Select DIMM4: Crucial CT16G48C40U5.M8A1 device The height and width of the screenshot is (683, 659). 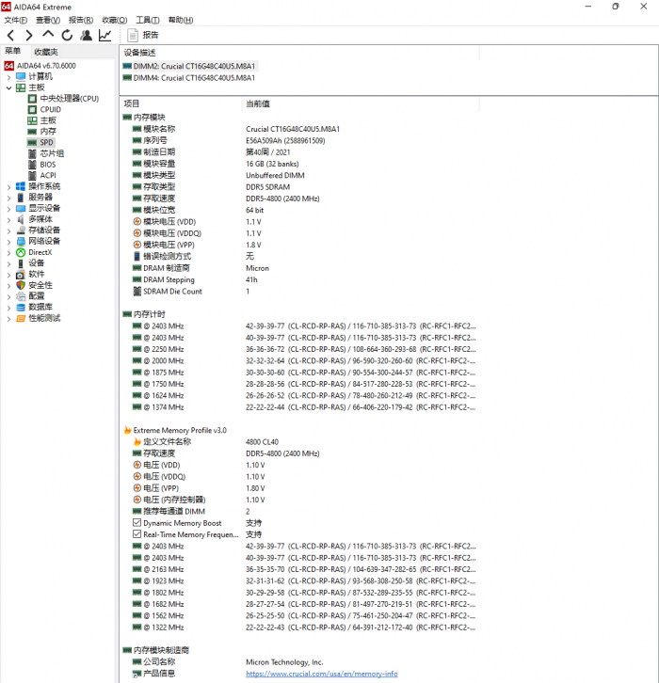(x=190, y=78)
